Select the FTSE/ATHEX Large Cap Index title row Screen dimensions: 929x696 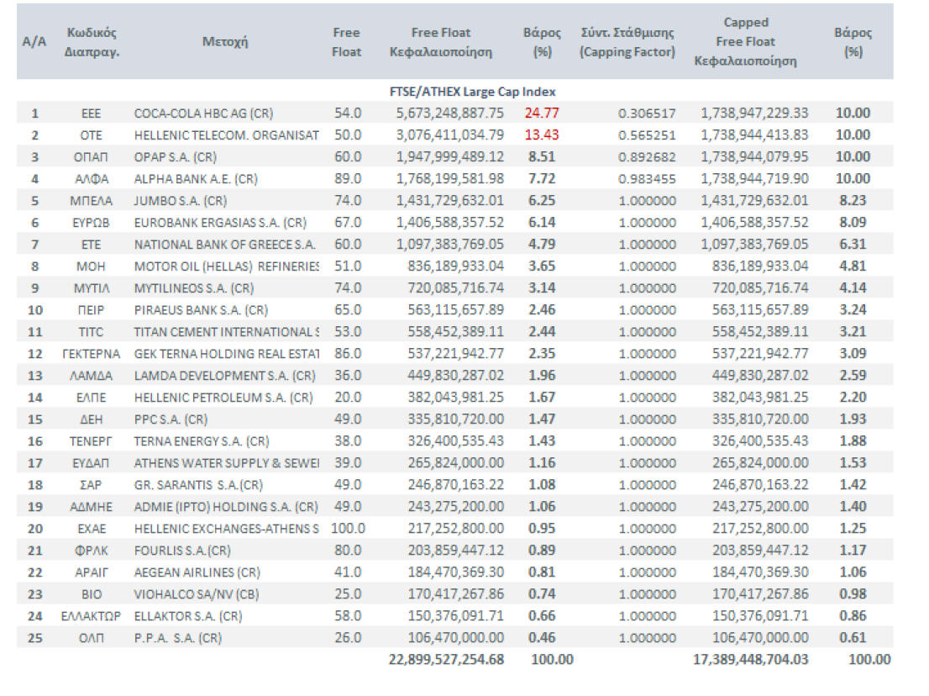click(472, 91)
